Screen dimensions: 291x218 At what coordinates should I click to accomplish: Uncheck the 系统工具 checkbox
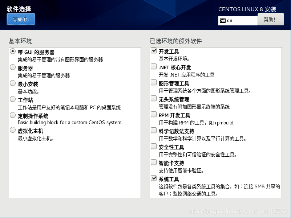[x=154, y=178]
